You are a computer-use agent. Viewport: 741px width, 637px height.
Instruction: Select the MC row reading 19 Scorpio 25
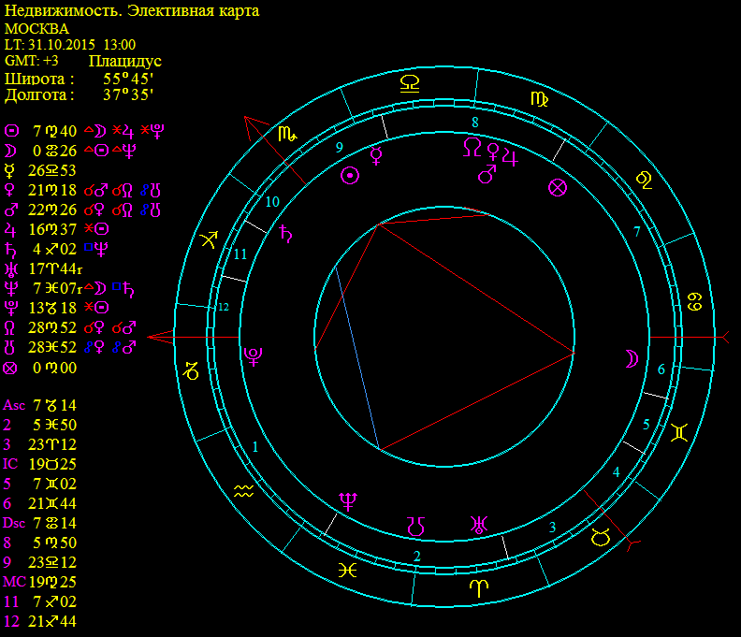click(x=39, y=582)
